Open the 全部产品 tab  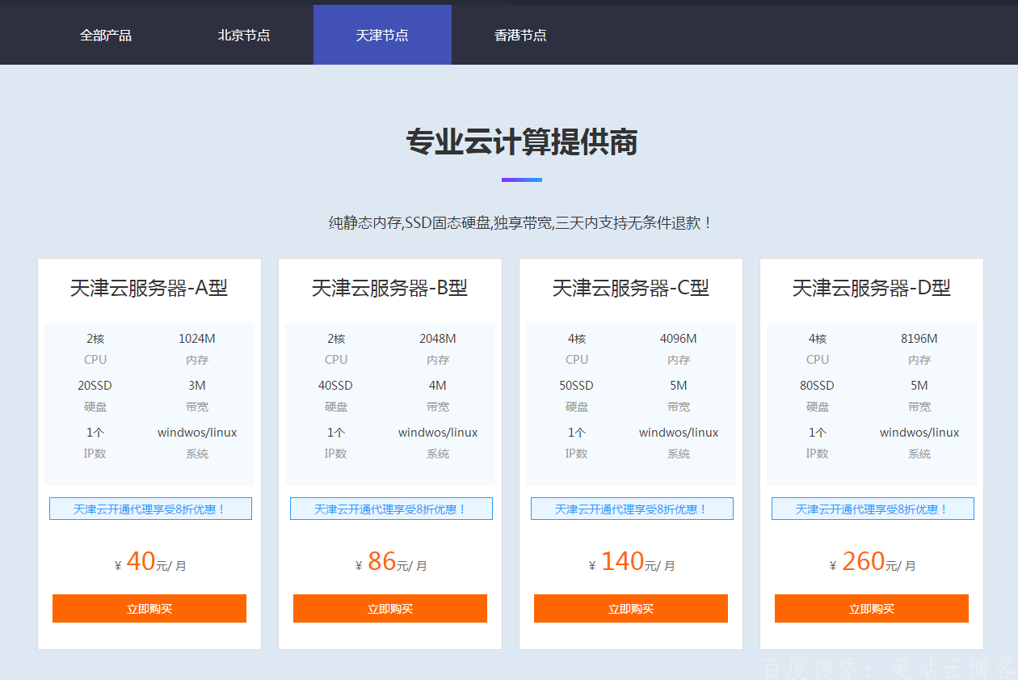106,36
